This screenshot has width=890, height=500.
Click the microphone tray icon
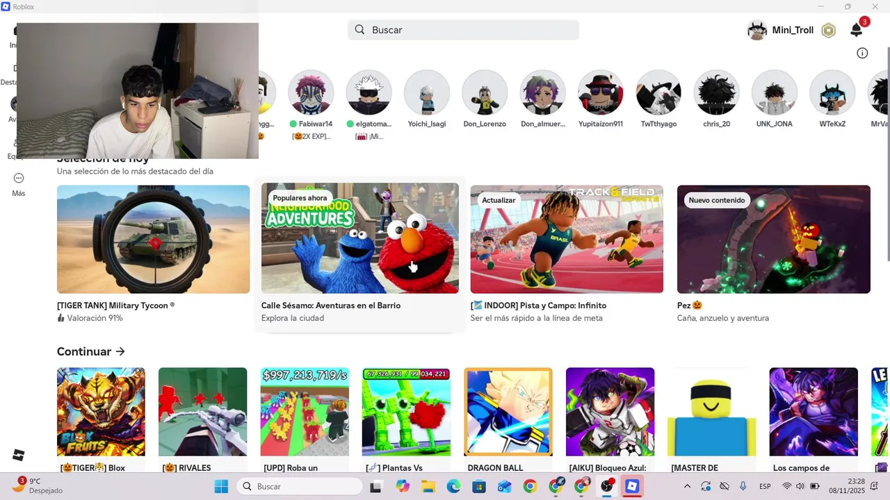coord(743,486)
